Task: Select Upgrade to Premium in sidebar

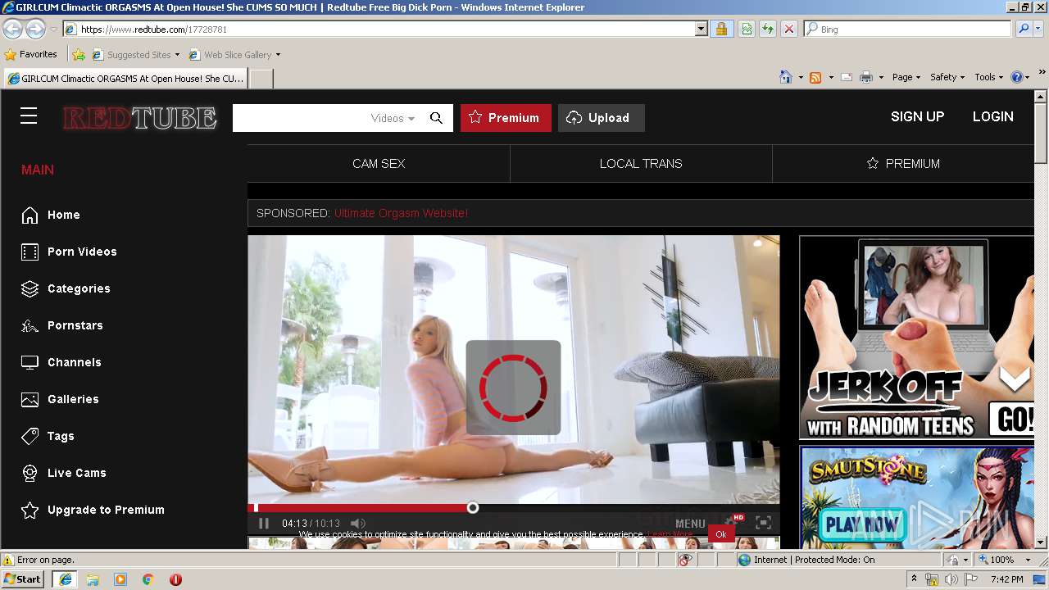Action: (x=93, y=510)
